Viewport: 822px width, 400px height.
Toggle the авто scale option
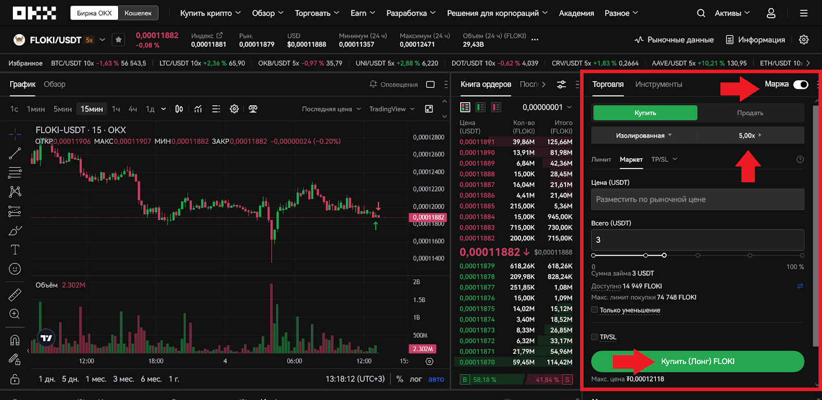point(436,379)
